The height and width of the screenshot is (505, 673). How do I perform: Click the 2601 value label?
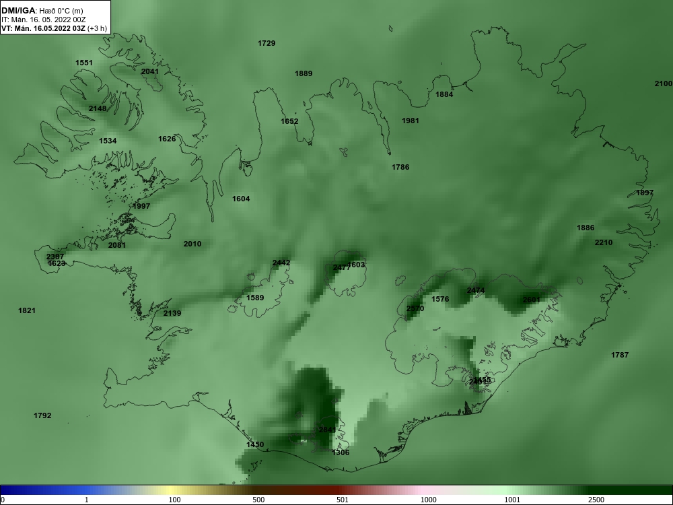[532, 300]
